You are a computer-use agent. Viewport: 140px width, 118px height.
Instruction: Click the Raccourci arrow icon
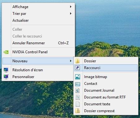pyautogui.click(x=78, y=68)
